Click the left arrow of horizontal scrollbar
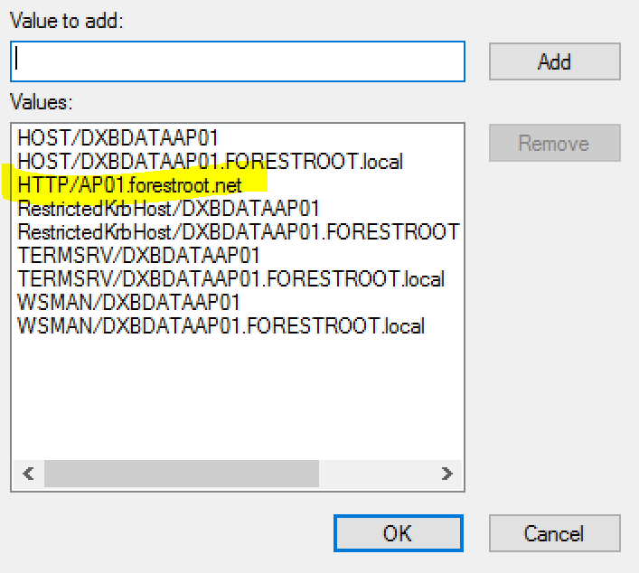The image size is (639, 573). (29, 474)
